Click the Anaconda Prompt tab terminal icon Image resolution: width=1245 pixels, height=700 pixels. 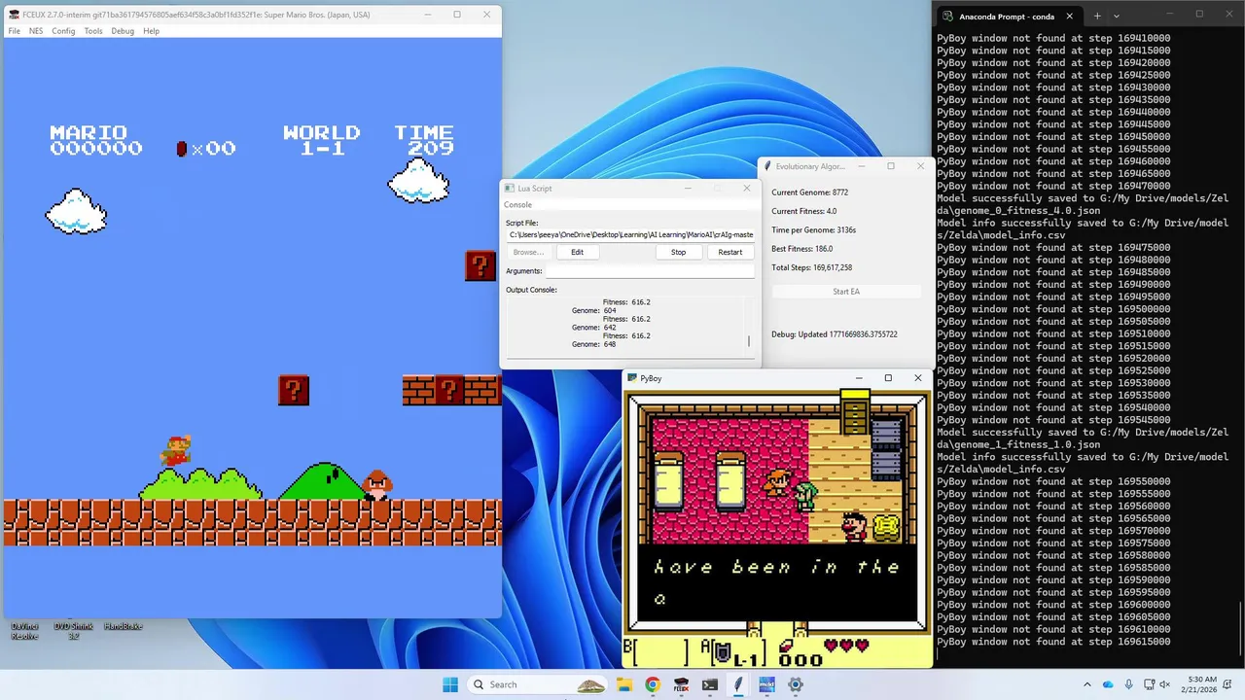pyautogui.click(x=947, y=17)
